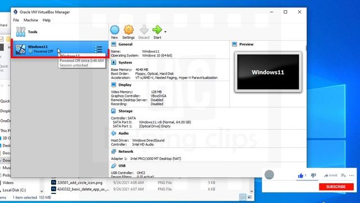Open the General section heading
Screen dimensions: 360x203
(x=125, y=44)
